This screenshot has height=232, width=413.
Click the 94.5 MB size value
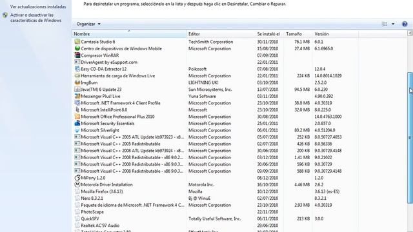point(302,90)
